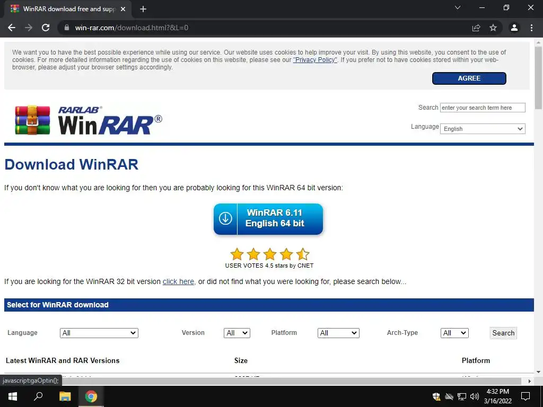Click the 'Size' column header
This screenshot has height=407, width=543.
pos(241,360)
